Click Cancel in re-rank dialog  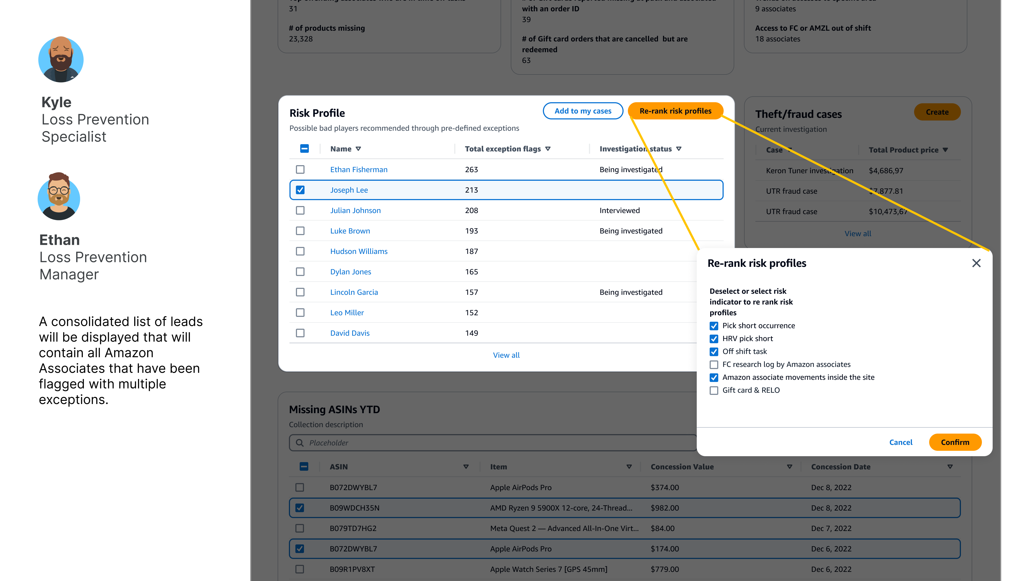[x=901, y=442]
